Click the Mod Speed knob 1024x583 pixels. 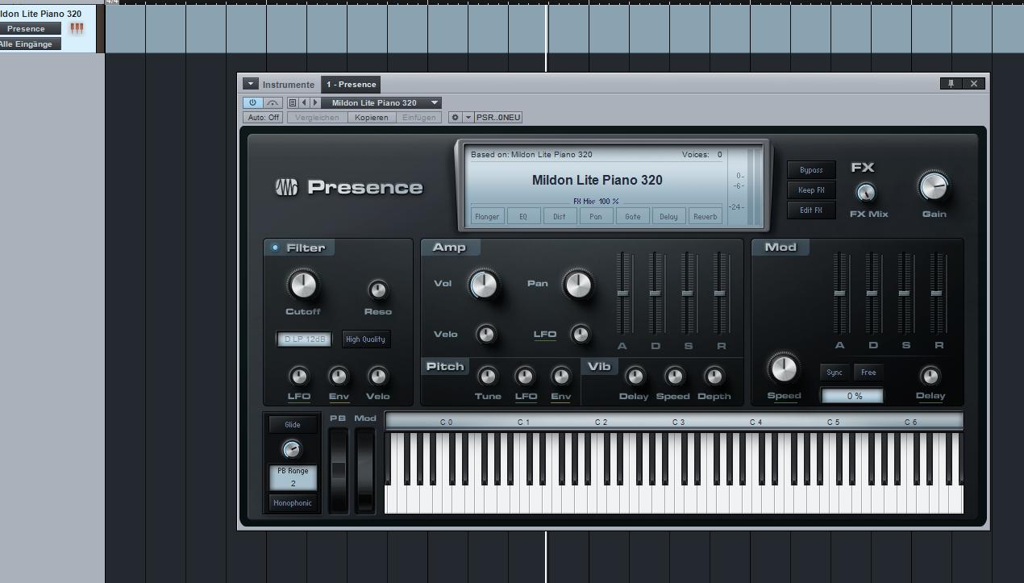(783, 369)
